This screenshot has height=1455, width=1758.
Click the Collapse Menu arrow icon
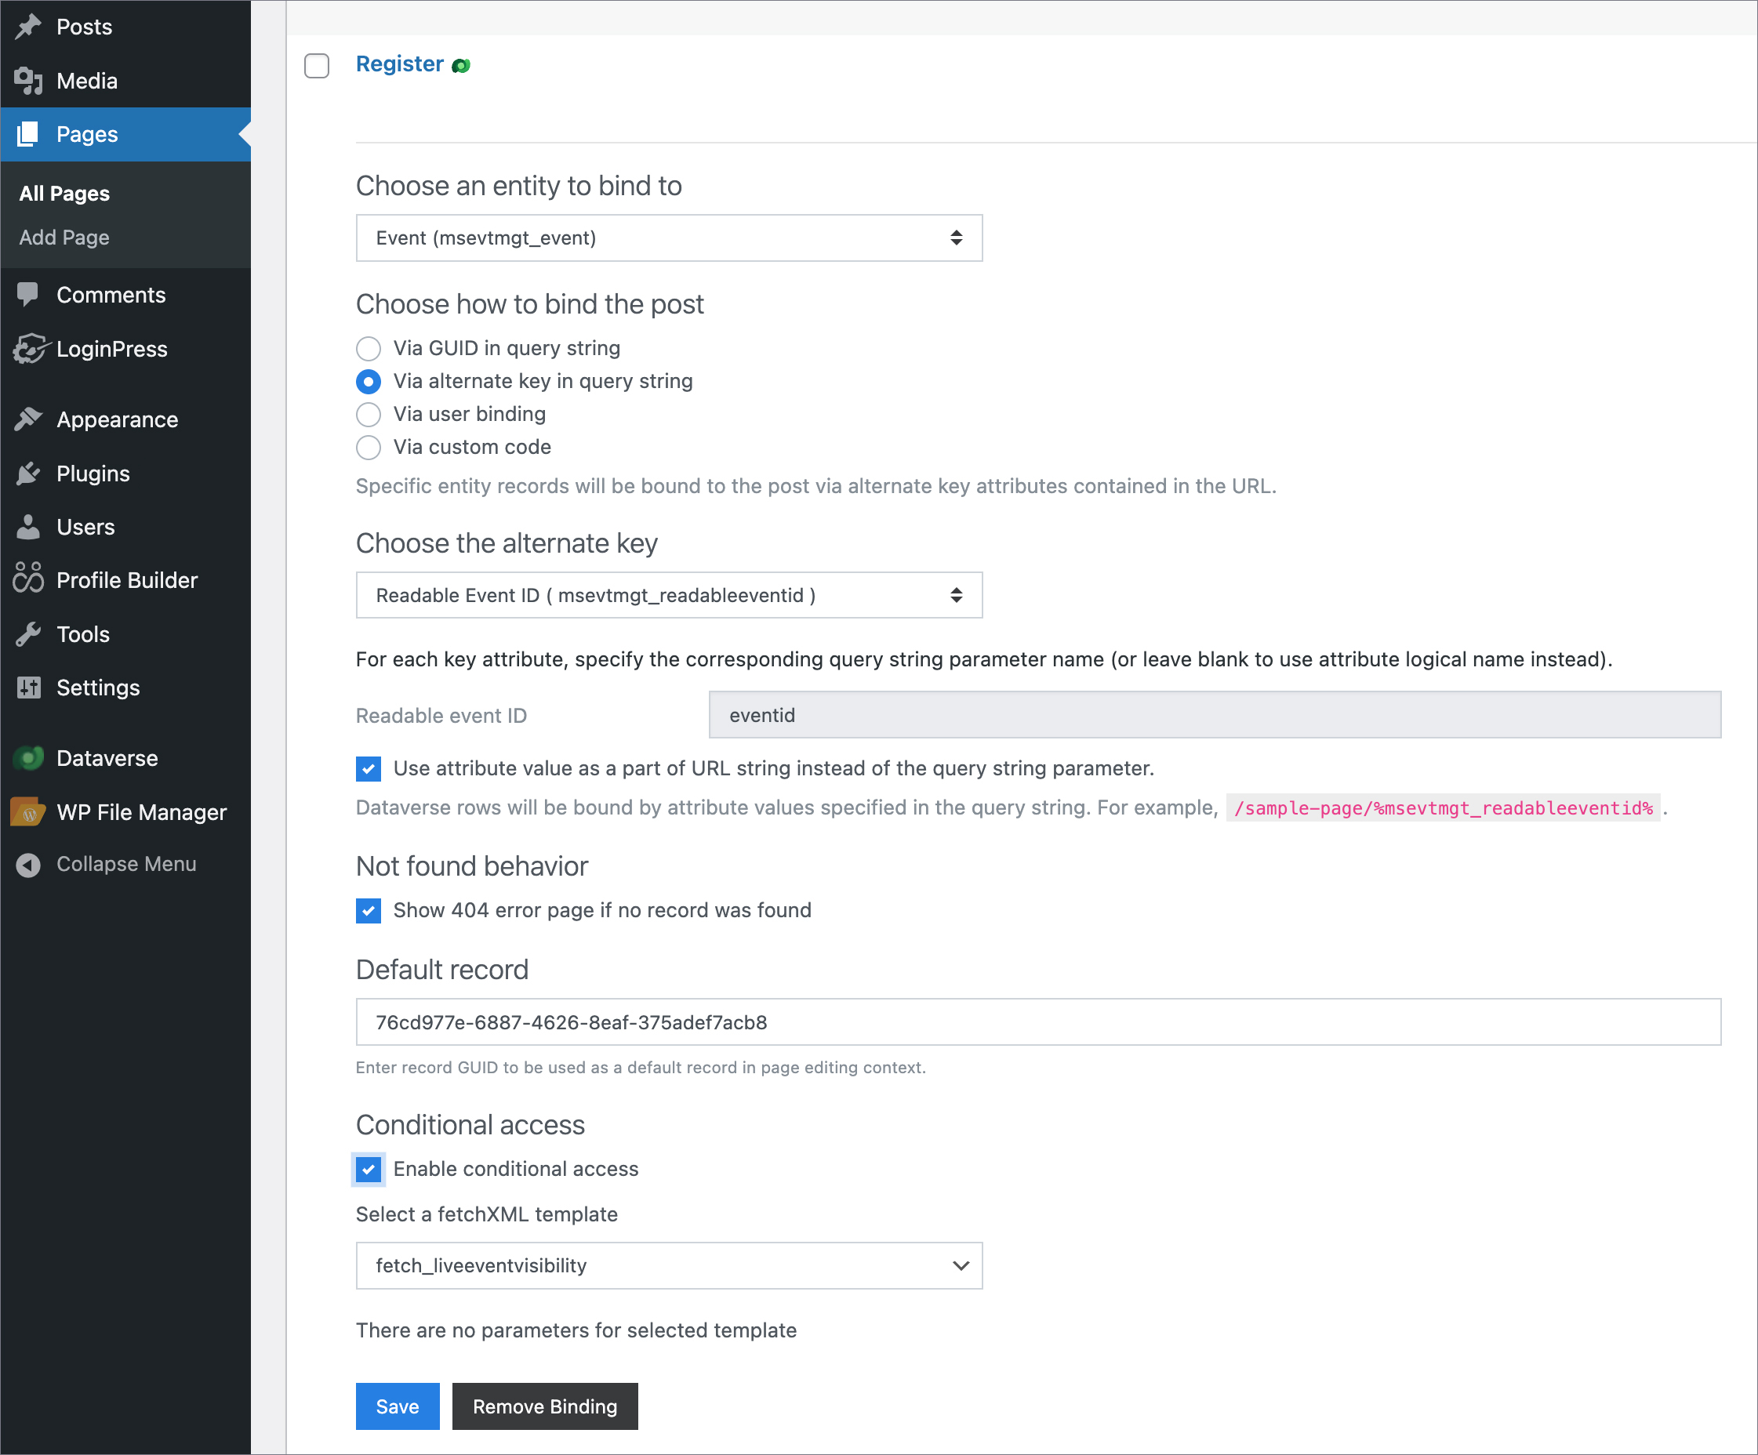[x=28, y=865]
